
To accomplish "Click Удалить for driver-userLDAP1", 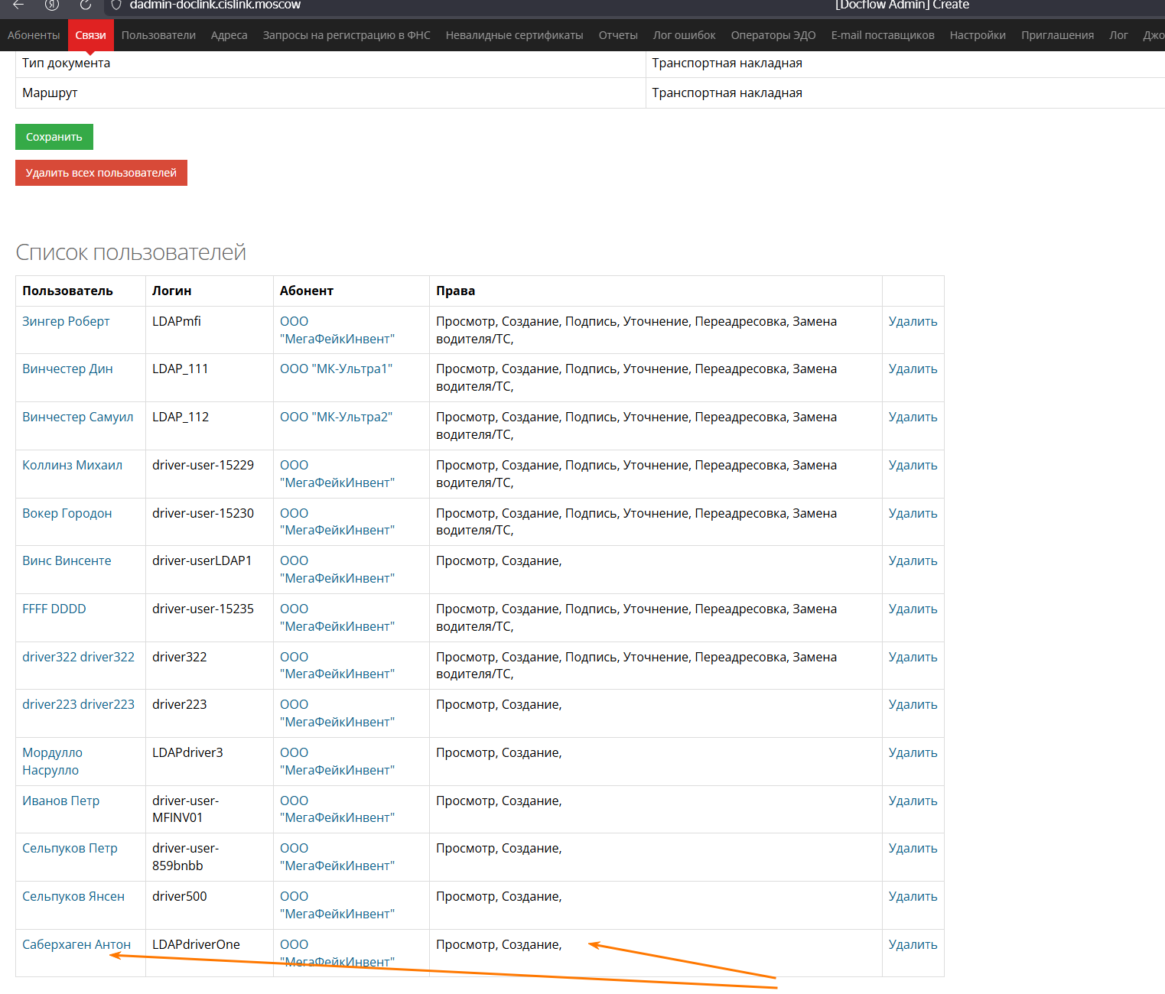I will click(x=913, y=560).
